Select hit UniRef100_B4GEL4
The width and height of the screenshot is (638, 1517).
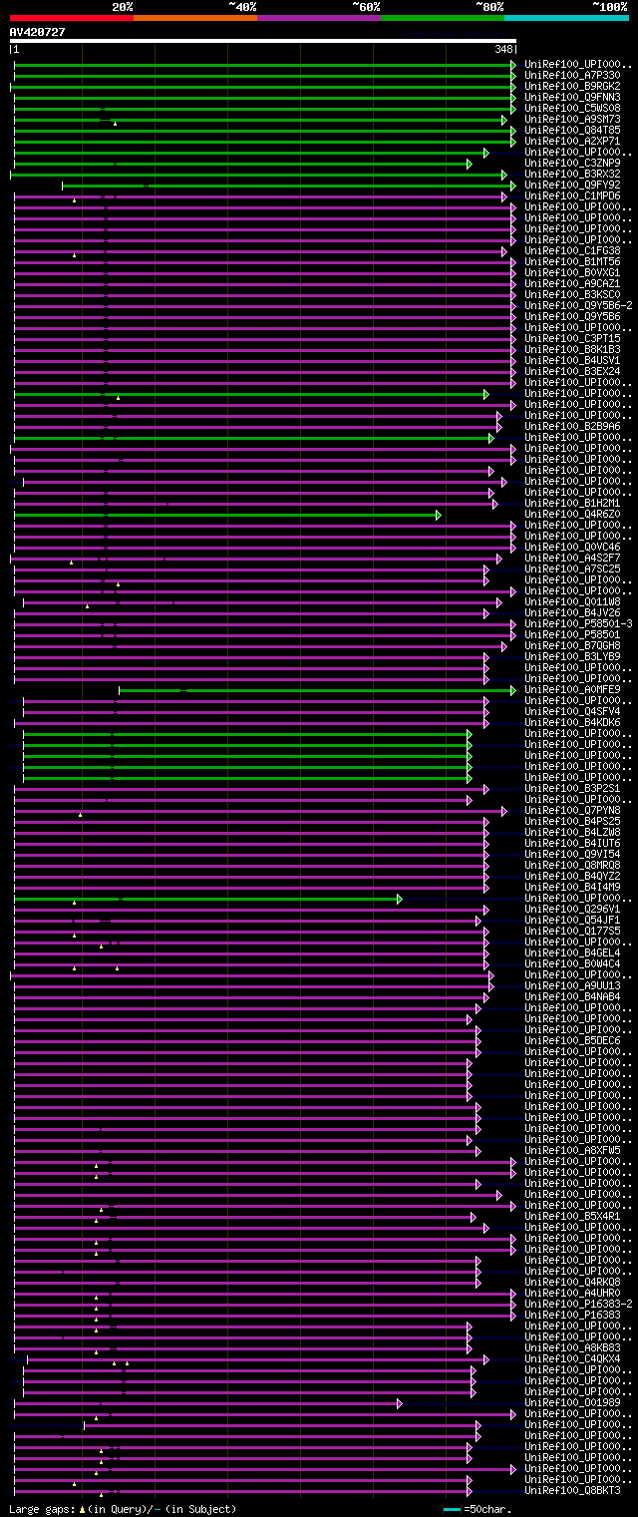[572, 952]
